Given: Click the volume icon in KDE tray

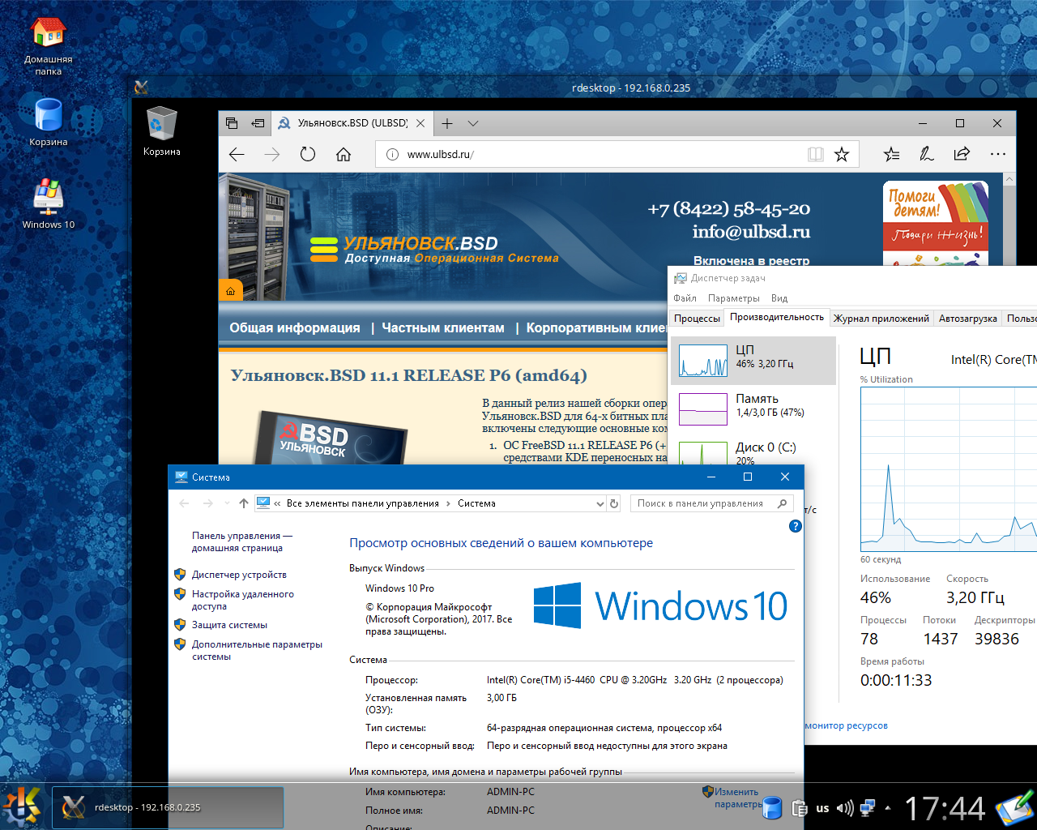Looking at the screenshot, I should [x=845, y=808].
